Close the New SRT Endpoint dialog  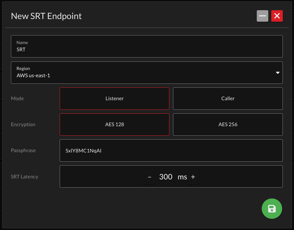click(x=277, y=16)
